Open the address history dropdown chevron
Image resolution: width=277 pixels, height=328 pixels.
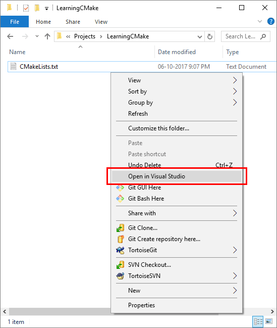(x=200, y=37)
